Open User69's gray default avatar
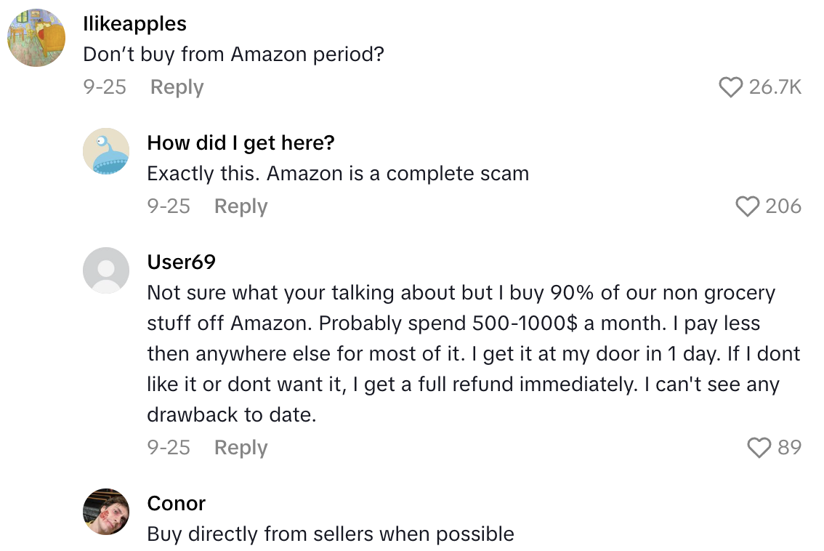Image resolution: width=824 pixels, height=551 pixels. click(106, 270)
